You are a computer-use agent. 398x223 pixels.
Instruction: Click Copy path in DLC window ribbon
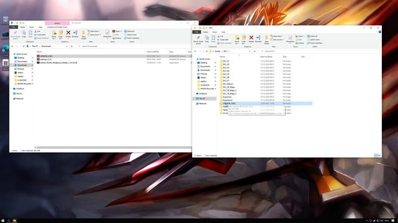(x=223, y=40)
